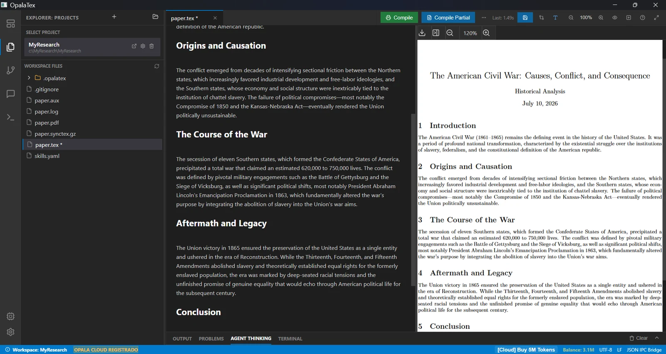Switch to the TERMINAL tab
This screenshot has width=666, height=354.
290,339
